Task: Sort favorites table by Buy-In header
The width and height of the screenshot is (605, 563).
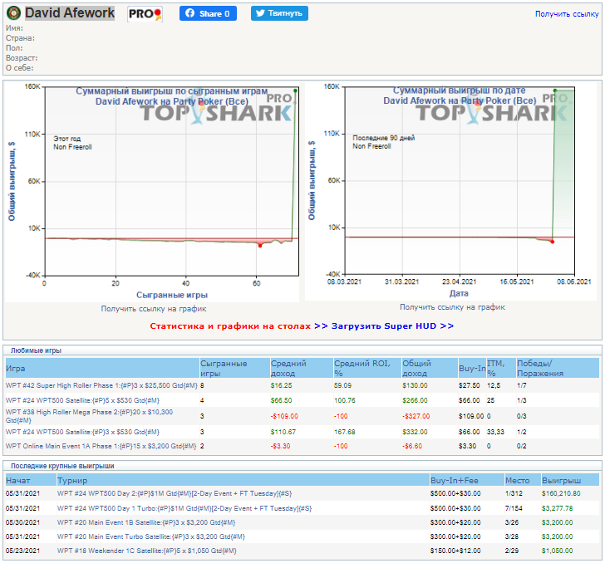Action: [471, 368]
